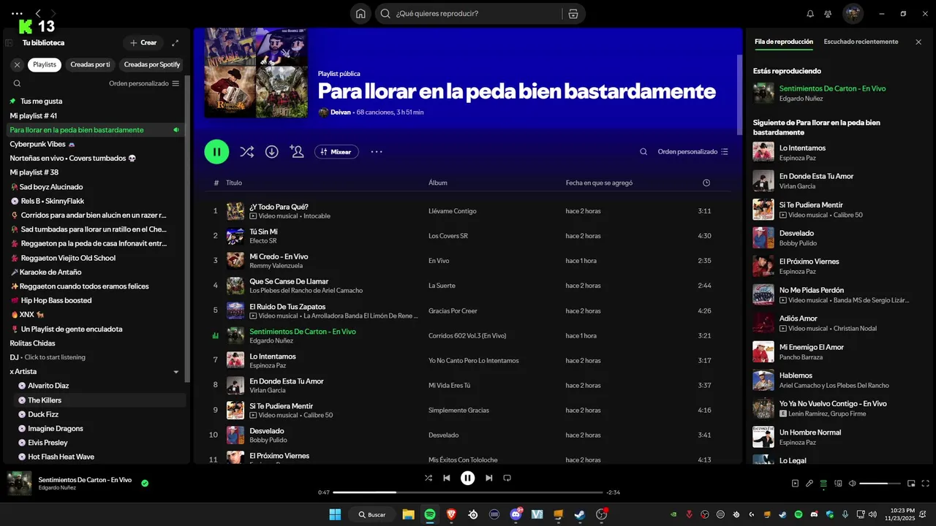The width and height of the screenshot is (936, 526).
Task: Open the miniplayer
Action: 911,483
